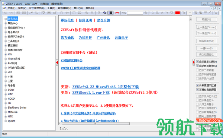The image size is (223, 138).
Task: Toggle the list view toolbar icon
Action: 110,13
